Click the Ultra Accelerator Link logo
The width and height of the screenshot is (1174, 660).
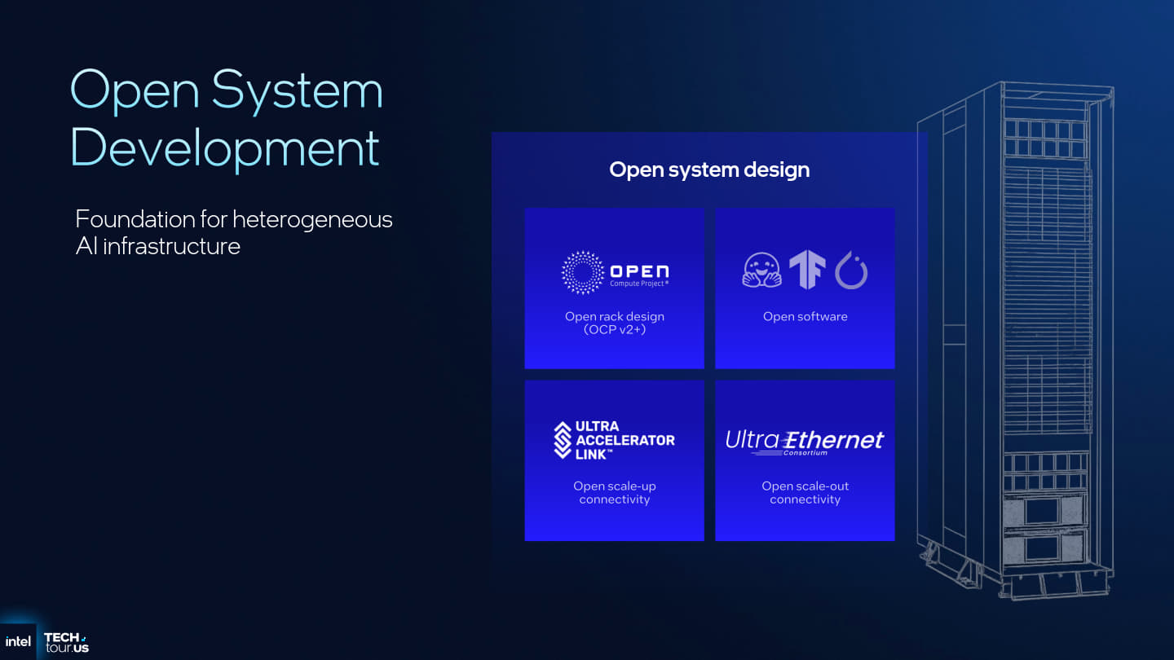[x=614, y=438]
